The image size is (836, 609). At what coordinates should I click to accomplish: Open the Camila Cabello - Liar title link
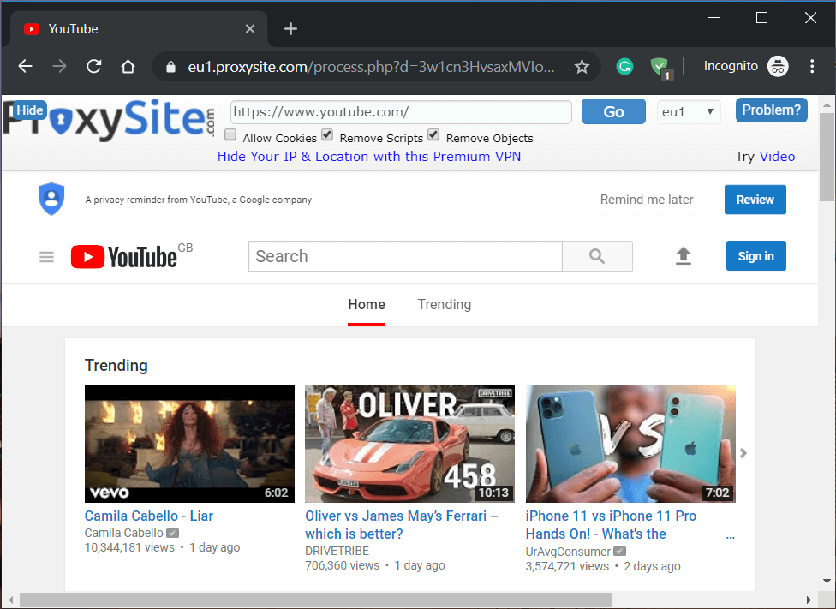click(149, 516)
